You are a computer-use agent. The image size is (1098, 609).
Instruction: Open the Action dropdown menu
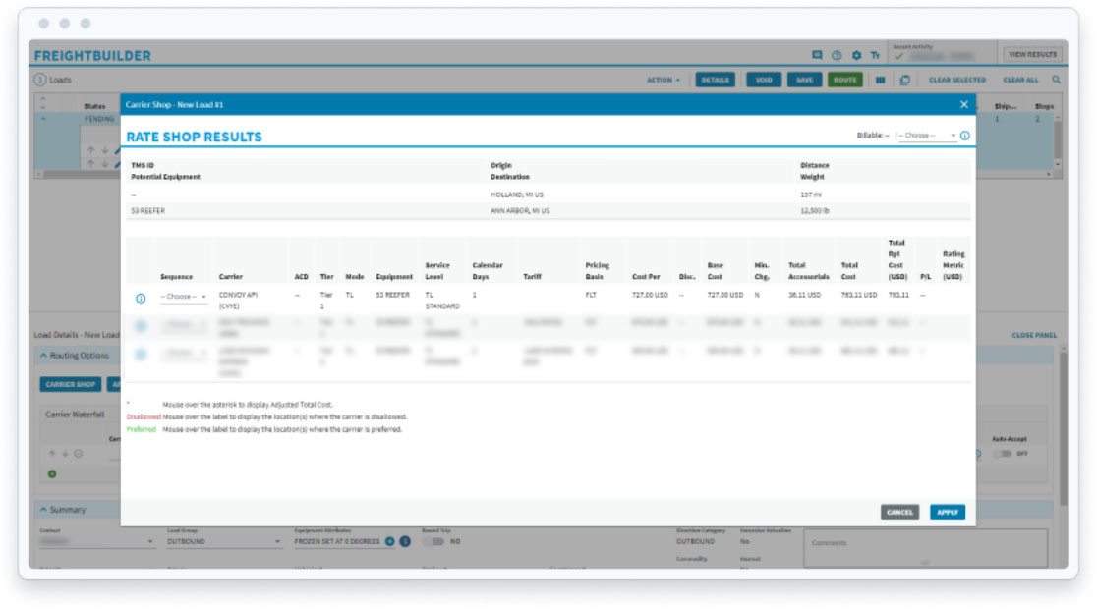[664, 81]
